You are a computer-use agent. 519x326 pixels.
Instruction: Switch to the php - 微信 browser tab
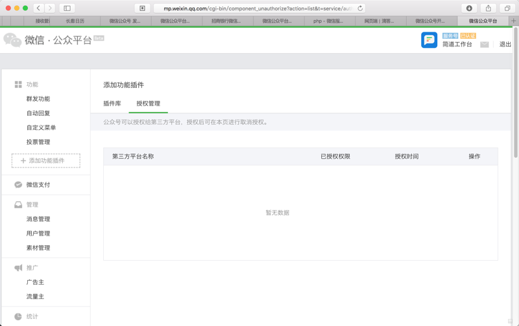328,21
